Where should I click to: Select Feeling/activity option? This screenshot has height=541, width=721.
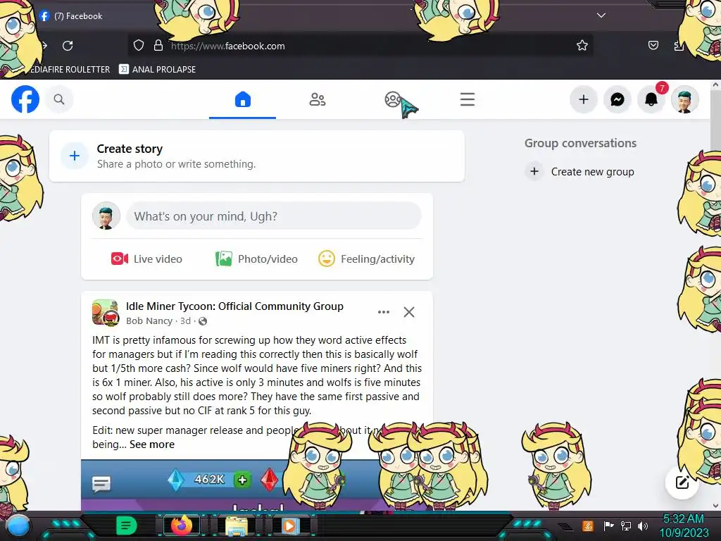tap(366, 259)
